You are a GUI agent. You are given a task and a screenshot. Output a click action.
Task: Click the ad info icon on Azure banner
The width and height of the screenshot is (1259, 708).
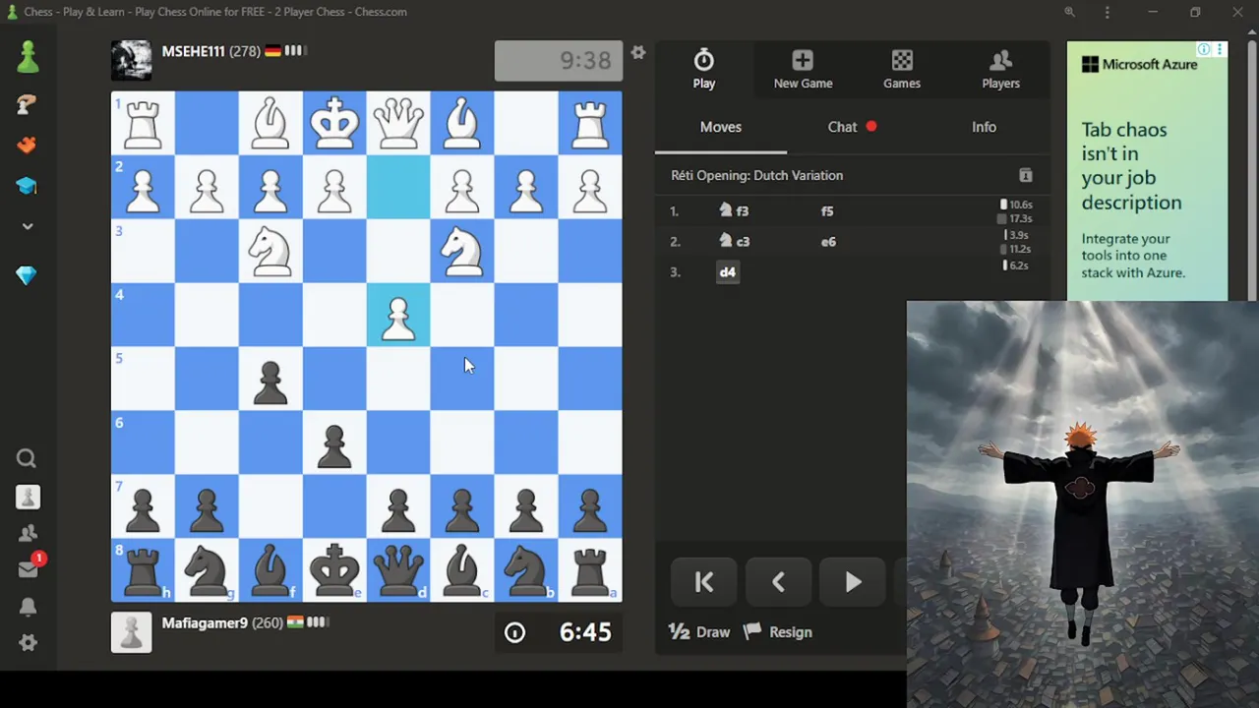point(1204,49)
